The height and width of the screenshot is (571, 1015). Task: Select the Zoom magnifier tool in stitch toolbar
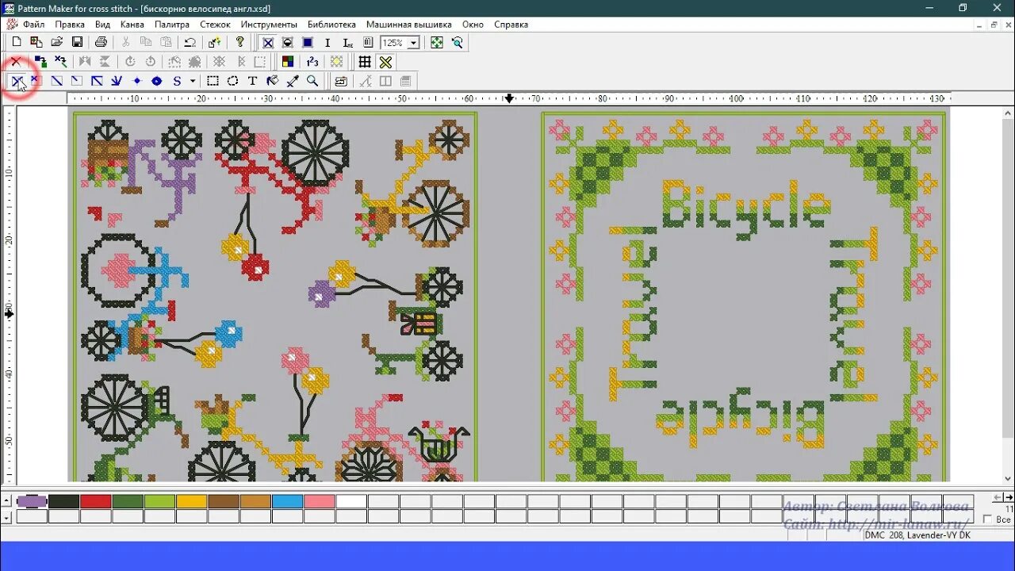[x=312, y=81]
